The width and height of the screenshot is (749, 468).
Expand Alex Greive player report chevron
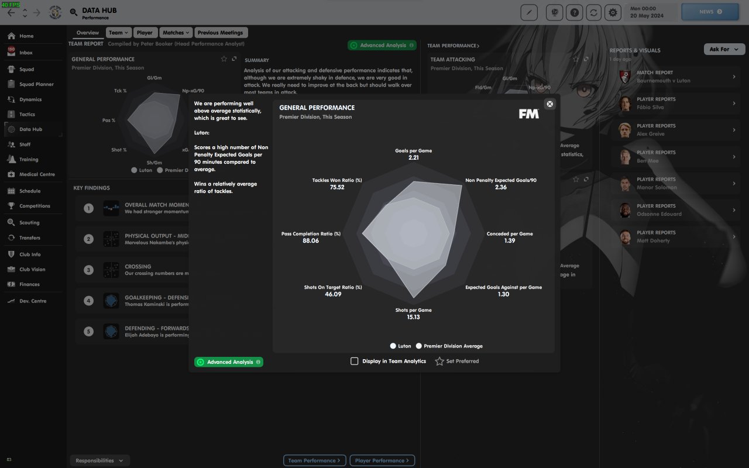(x=734, y=130)
